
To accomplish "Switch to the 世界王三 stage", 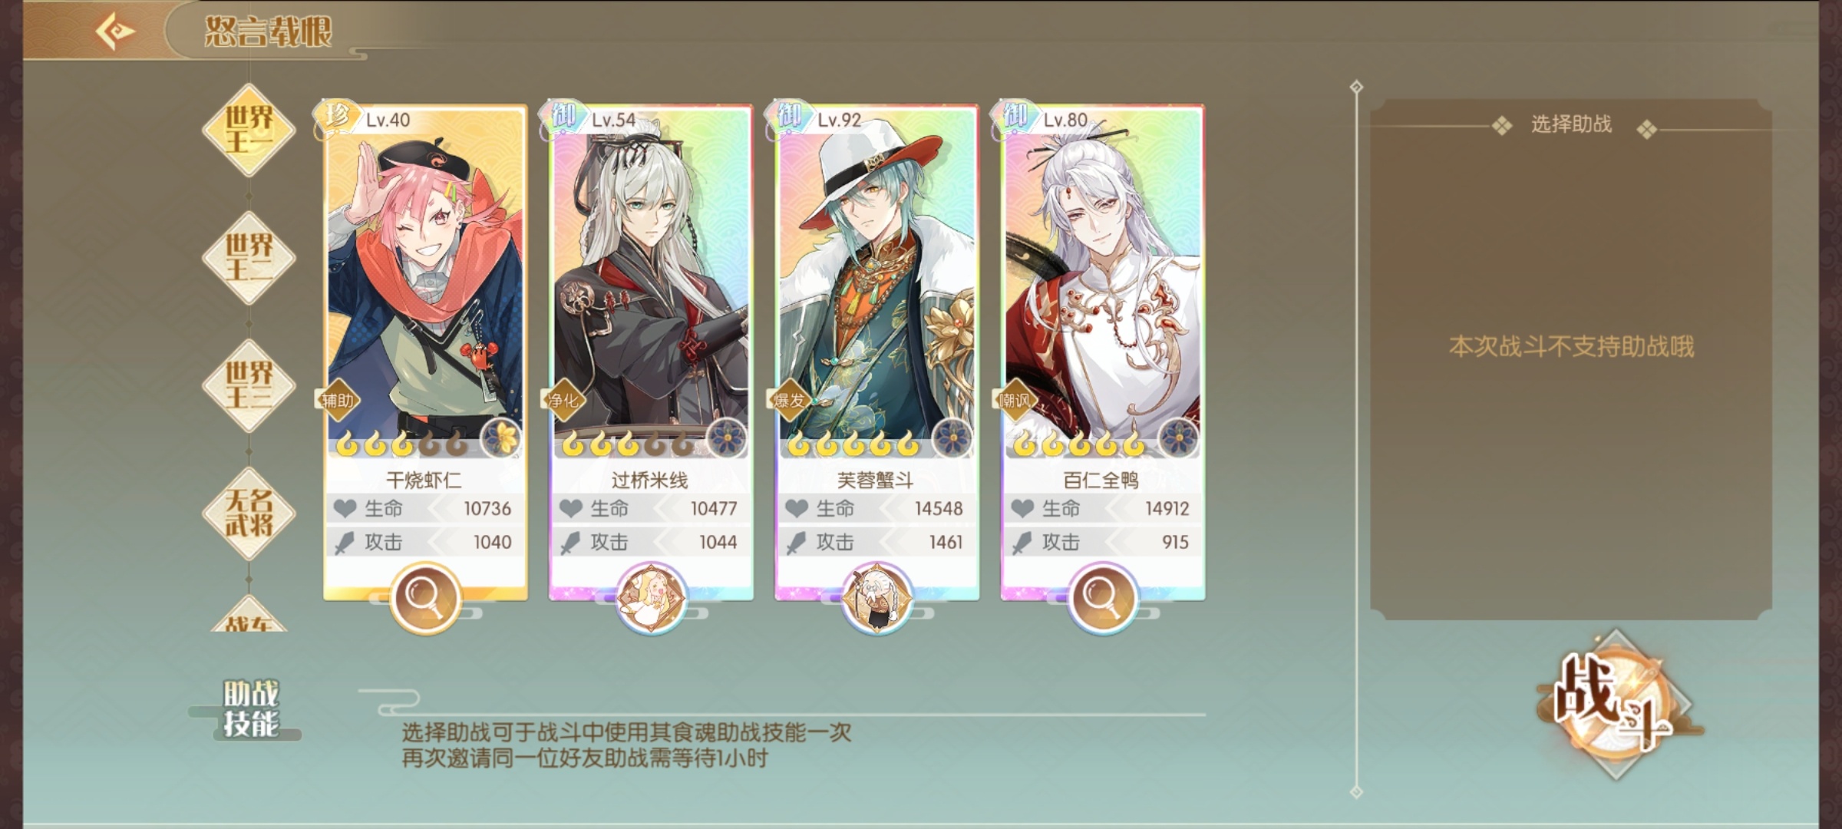I will [249, 385].
